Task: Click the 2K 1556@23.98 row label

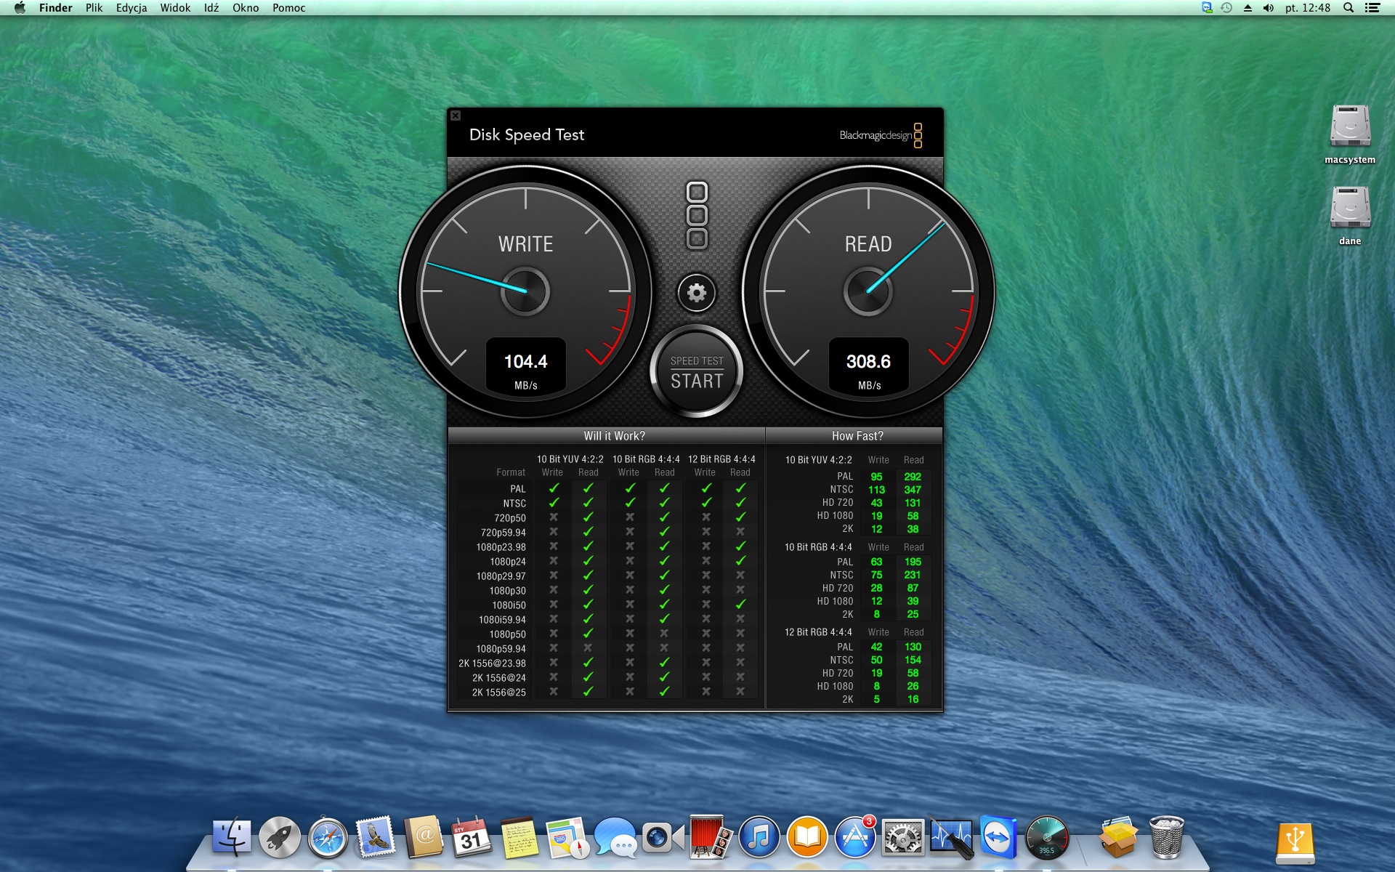Action: point(492,663)
